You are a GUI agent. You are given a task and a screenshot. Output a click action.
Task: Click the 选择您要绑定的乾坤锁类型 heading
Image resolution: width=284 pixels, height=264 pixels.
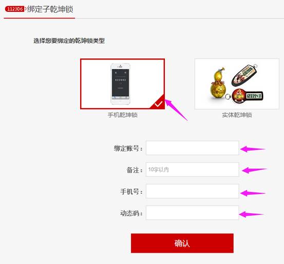point(69,40)
